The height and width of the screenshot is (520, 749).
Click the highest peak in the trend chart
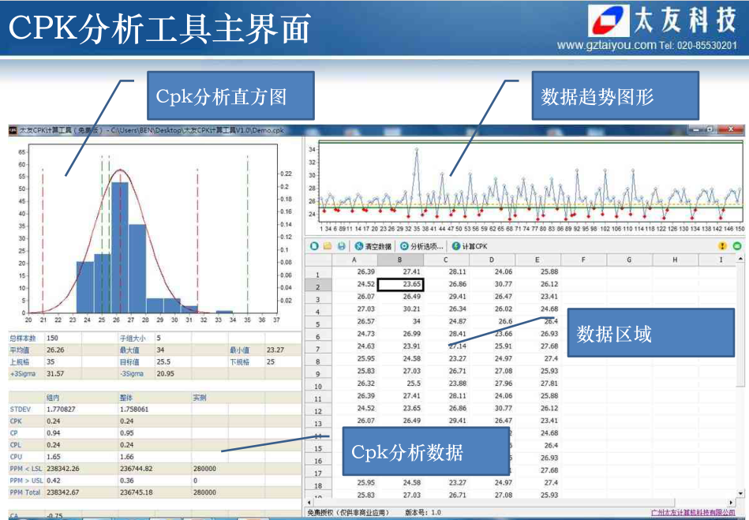pos(416,149)
